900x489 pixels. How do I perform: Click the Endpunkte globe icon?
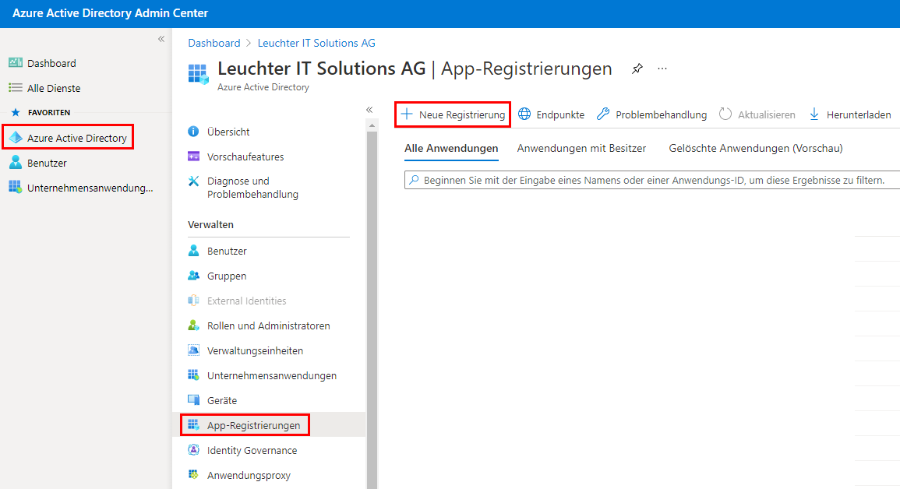pos(524,114)
